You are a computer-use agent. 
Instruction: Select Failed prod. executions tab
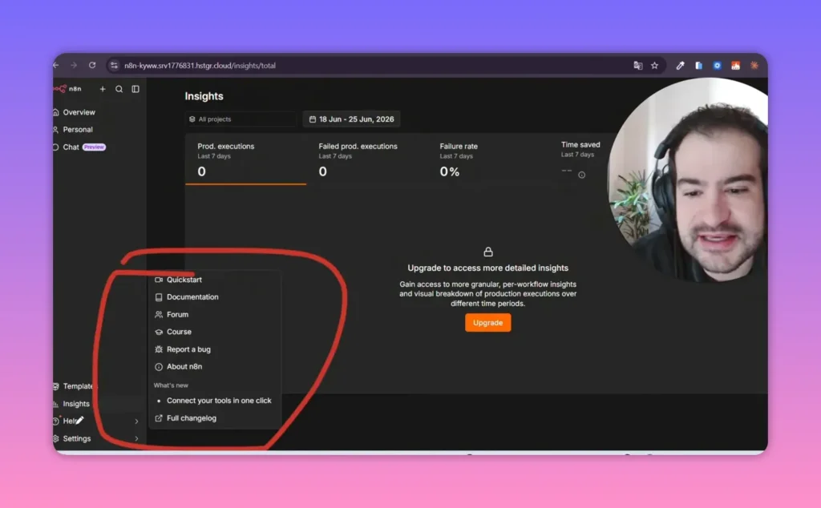[x=366, y=159]
